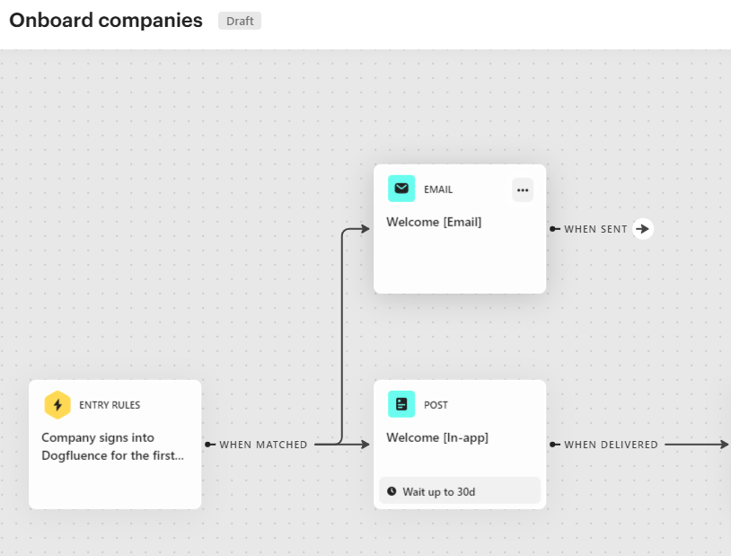Screen dimensions: 731x556
Task: Select the WHEN MATCHED path label
Action: tap(263, 445)
